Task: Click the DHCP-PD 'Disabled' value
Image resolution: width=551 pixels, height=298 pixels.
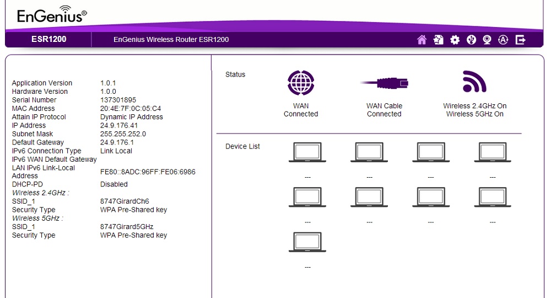Action: 114,184
